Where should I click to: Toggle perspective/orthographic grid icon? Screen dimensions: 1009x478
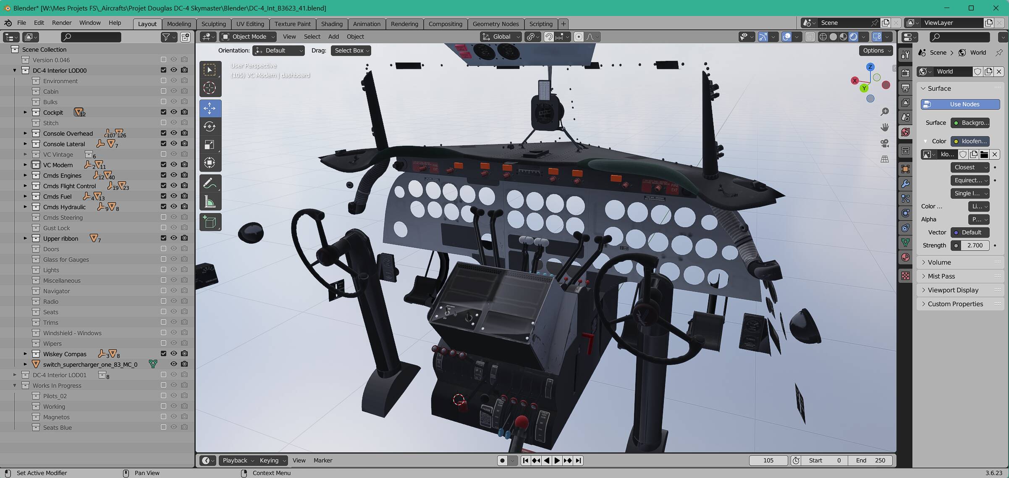pyautogui.click(x=885, y=159)
